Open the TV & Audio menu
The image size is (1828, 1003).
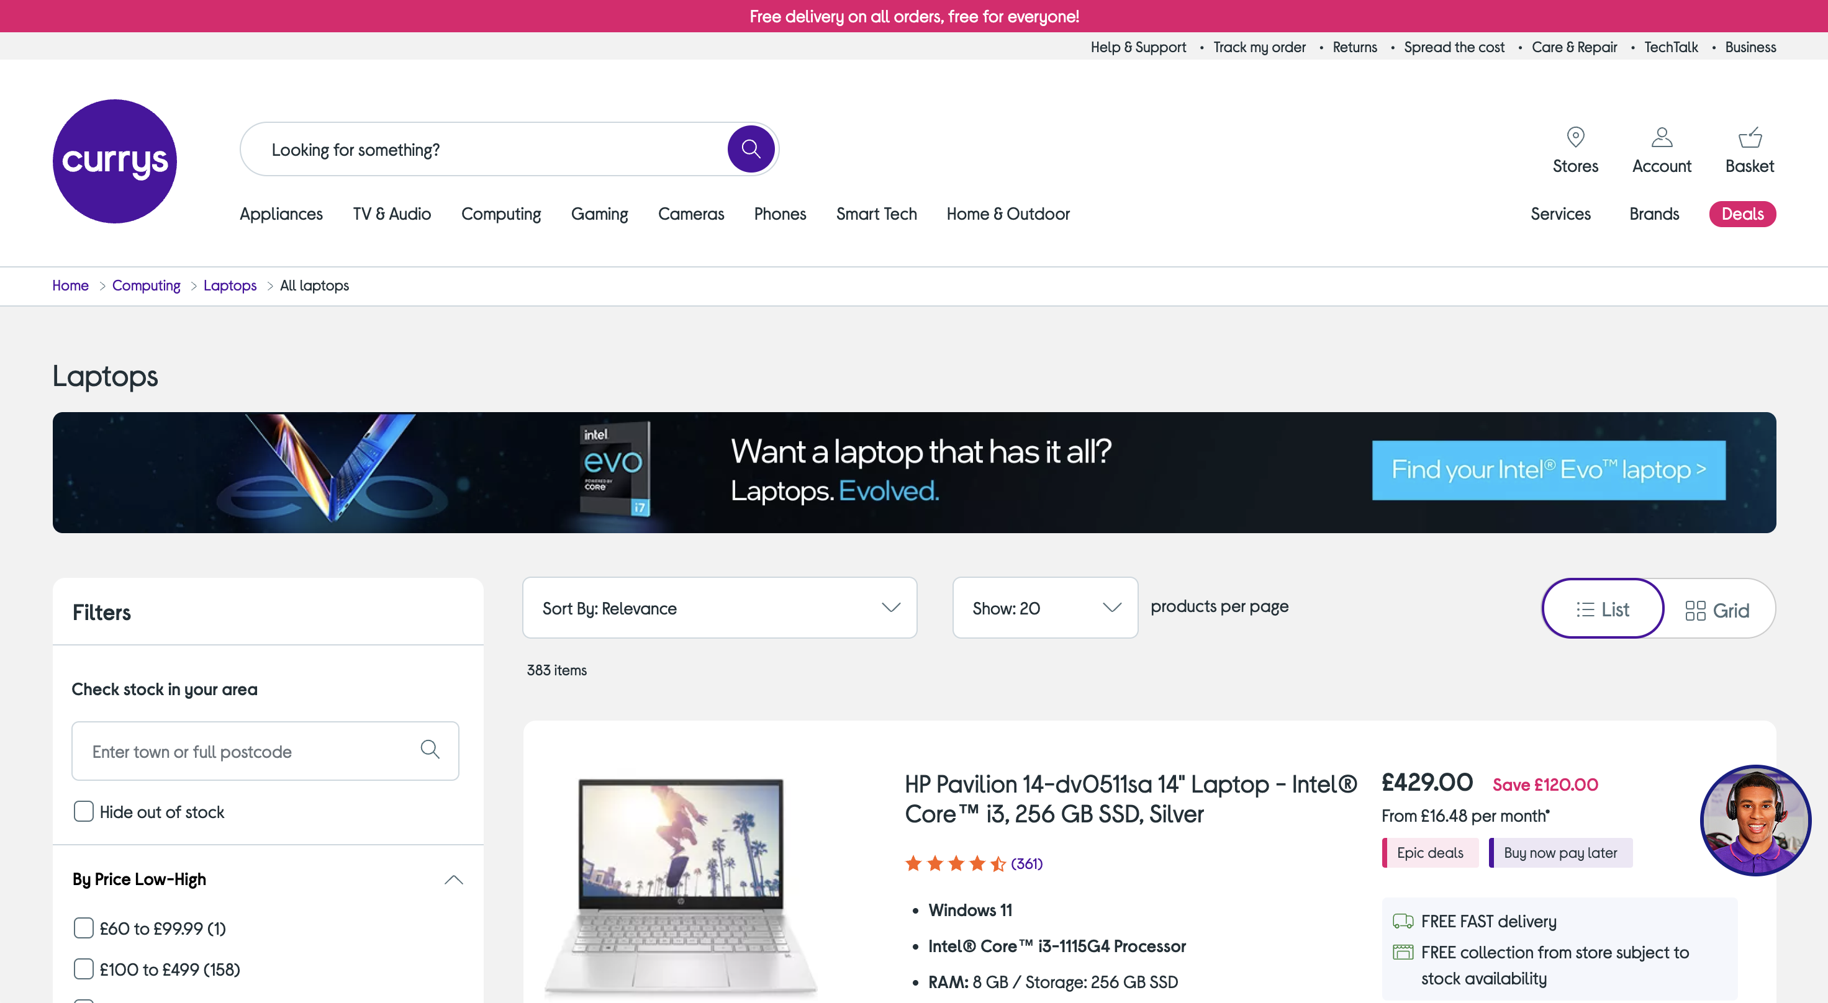pos(392,214)
